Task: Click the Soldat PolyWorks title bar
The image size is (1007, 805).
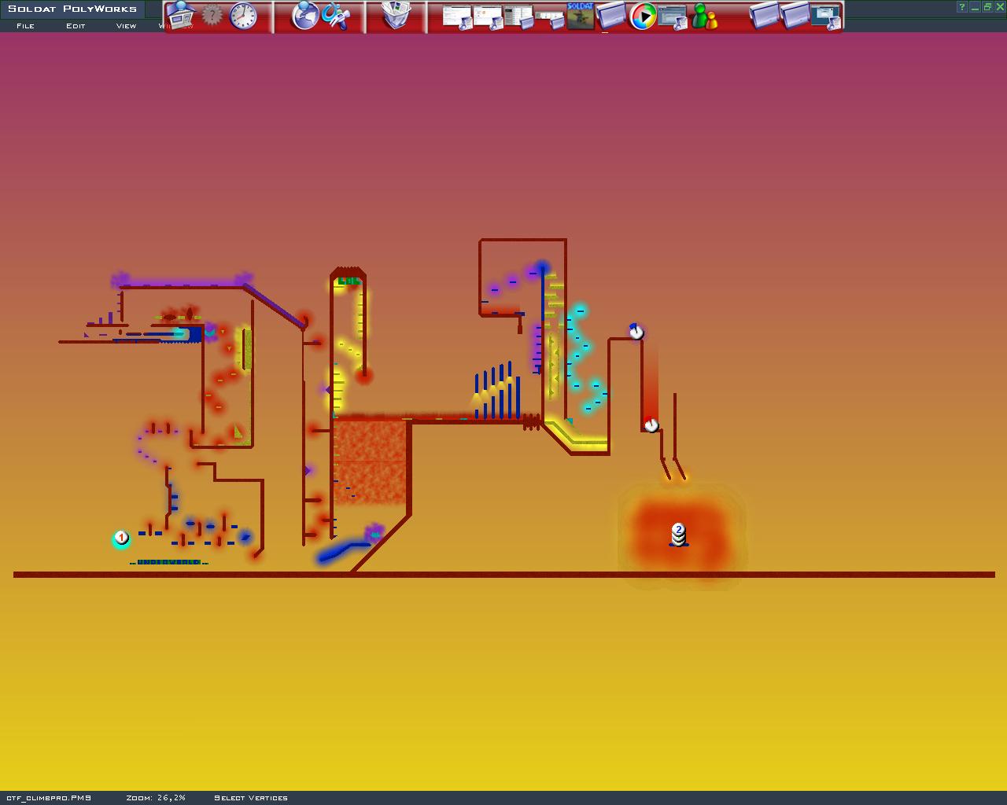Action: [x=72, y=9]
